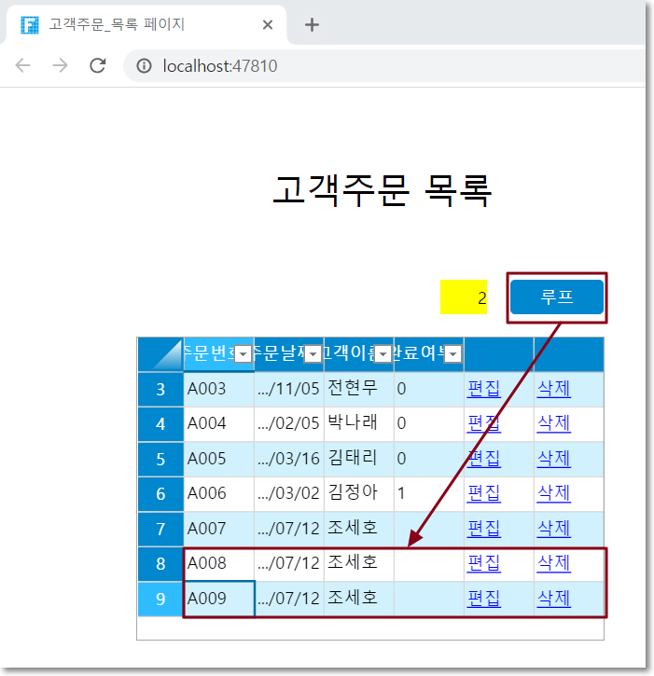Open the 완료여부 column filter dropdown
This screenshot has width=654, height=676.
click(452, 353)
